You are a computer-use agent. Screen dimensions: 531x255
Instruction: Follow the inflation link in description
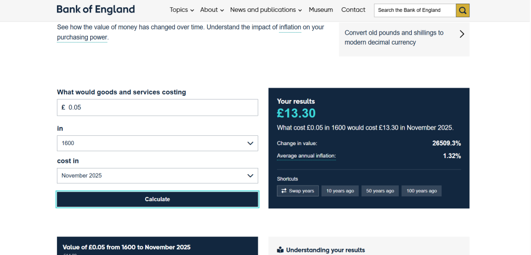click(x=290, y=27)
